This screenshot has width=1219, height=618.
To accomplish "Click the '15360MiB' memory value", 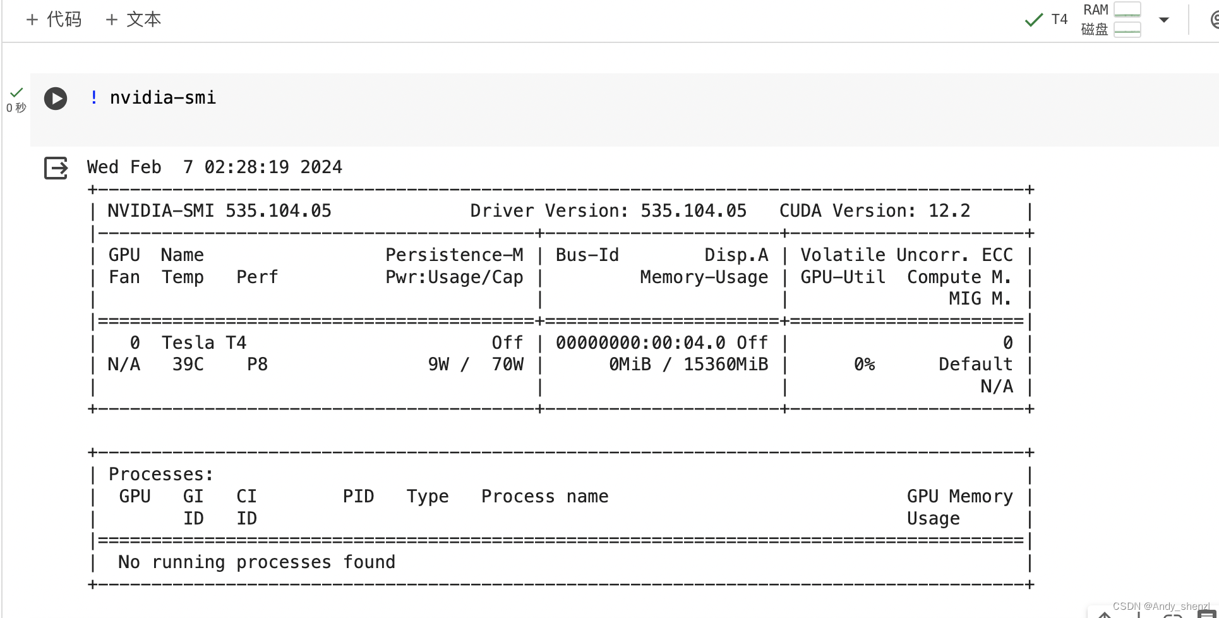I will (726, 364).
